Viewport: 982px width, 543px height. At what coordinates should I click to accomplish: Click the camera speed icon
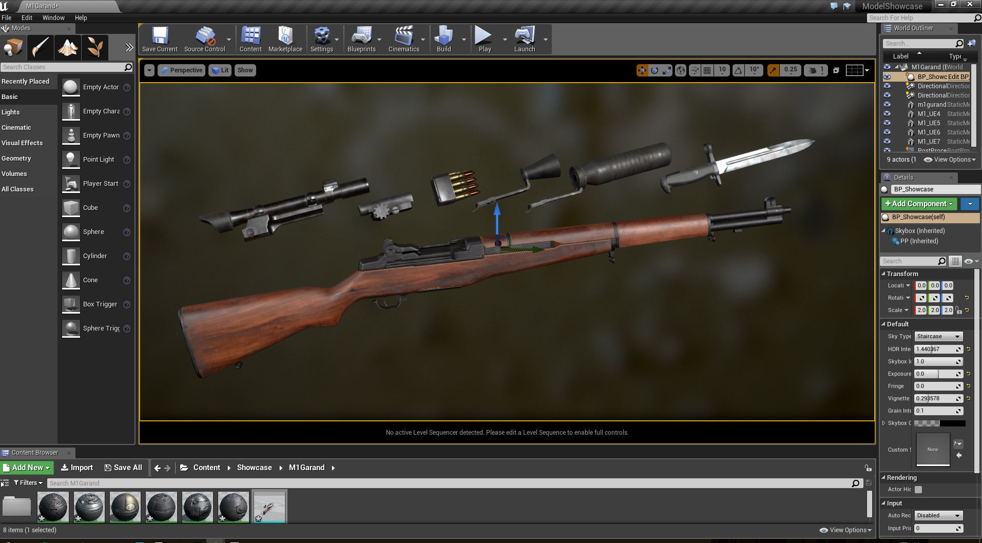click(x=813, y=70)
